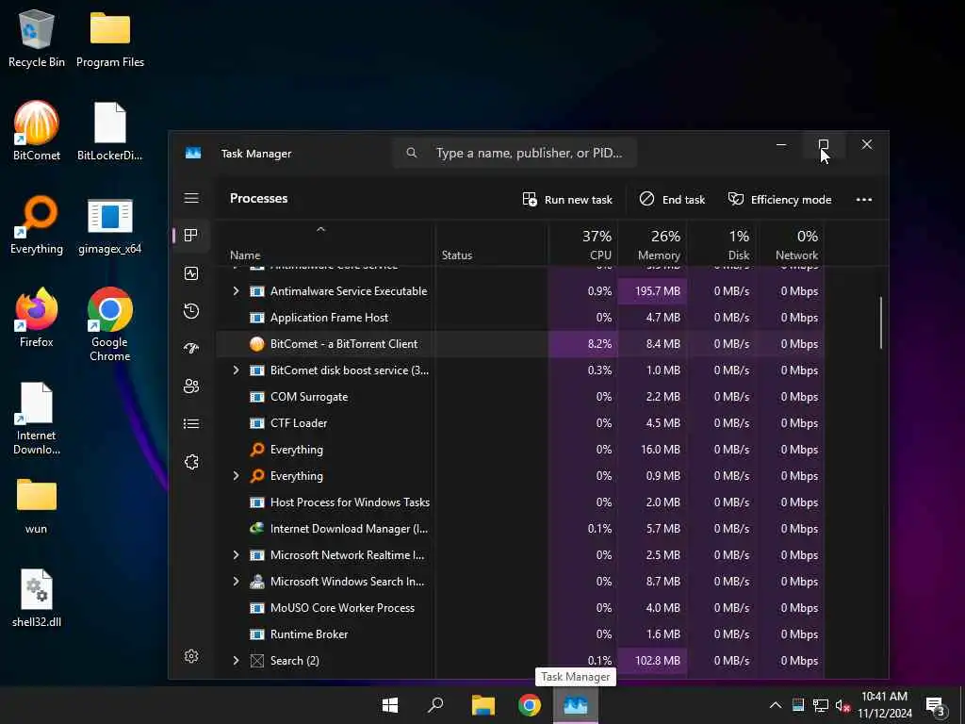The image size is (965, 724).
Task: Expand Microsoft Windows Search Indexer process
Action: (x=236, y=581)
